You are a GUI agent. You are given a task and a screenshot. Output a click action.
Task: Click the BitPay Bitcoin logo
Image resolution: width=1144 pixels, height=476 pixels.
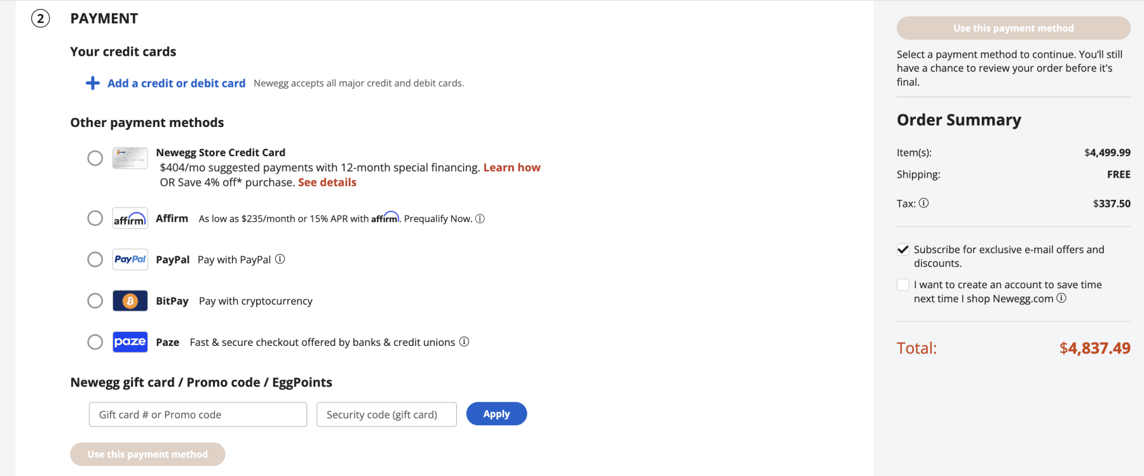click(x=130, y=300)
